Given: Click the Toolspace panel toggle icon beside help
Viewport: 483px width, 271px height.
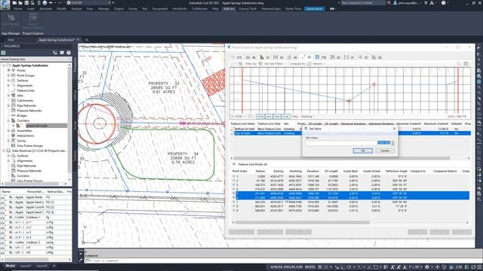Looking at the screenshot, I should 62,53.
